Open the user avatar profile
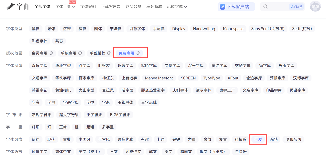Screen dimensions: 326x160 coord(315,7)
